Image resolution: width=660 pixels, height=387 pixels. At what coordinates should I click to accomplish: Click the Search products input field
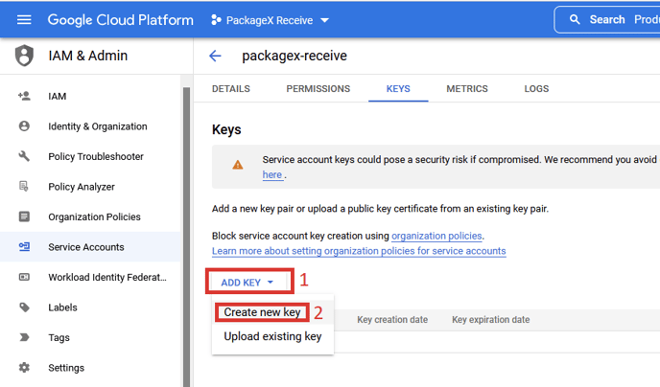point(614,20)
